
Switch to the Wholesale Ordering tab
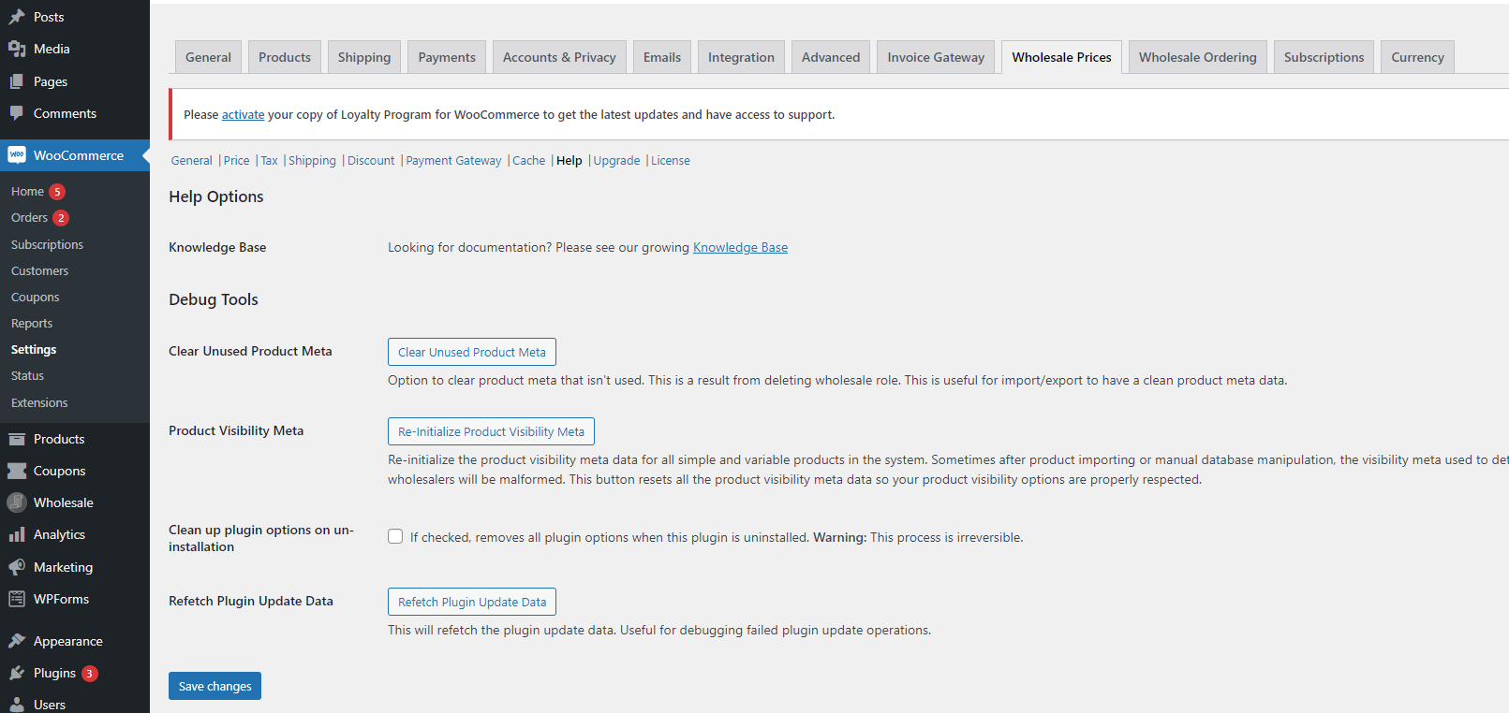pyautogui.click(x=1197, y=57)
